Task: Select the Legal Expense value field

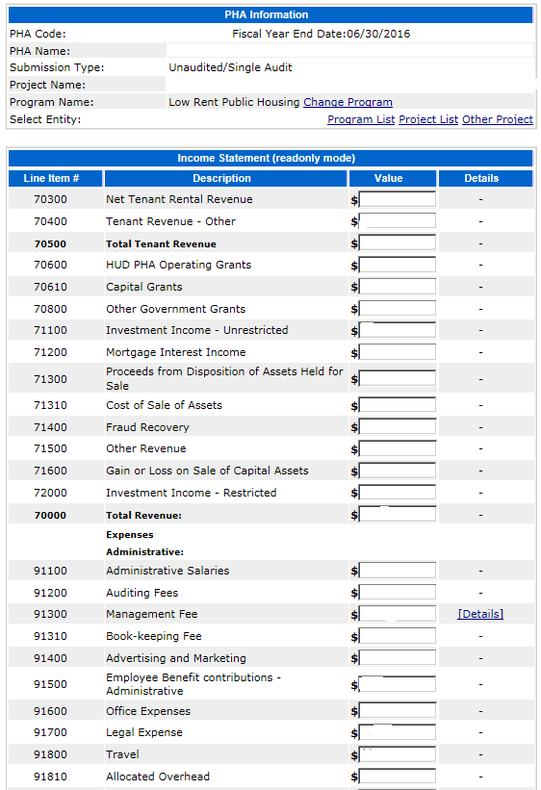Action: 398,732
